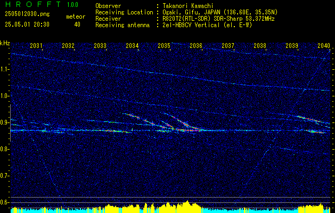Click time marker 2032
This screenshot has width=335, height=213.
coord(68,45)
